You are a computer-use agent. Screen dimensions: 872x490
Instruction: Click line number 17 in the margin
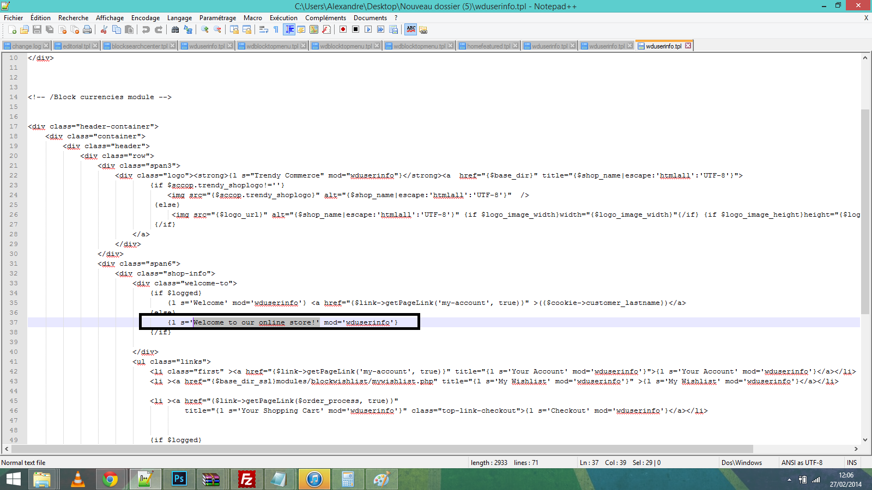pos(14,126)
